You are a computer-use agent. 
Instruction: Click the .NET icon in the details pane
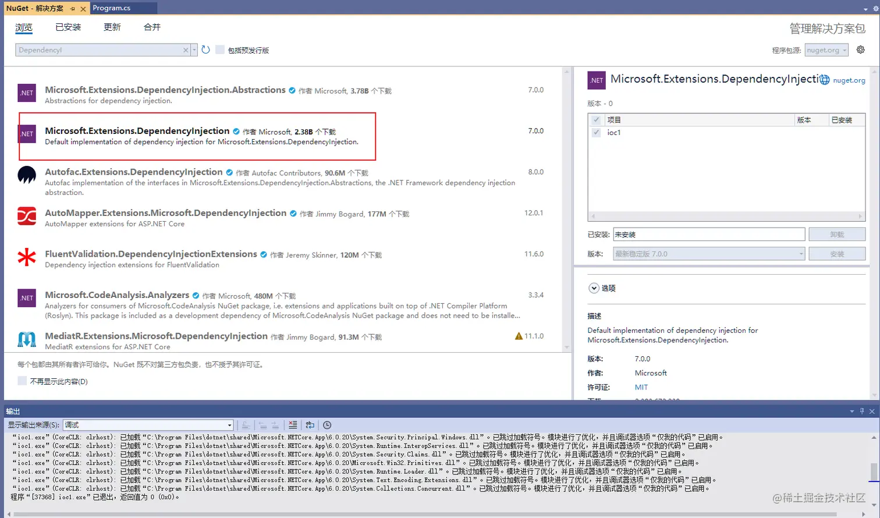tap(597, 80)
